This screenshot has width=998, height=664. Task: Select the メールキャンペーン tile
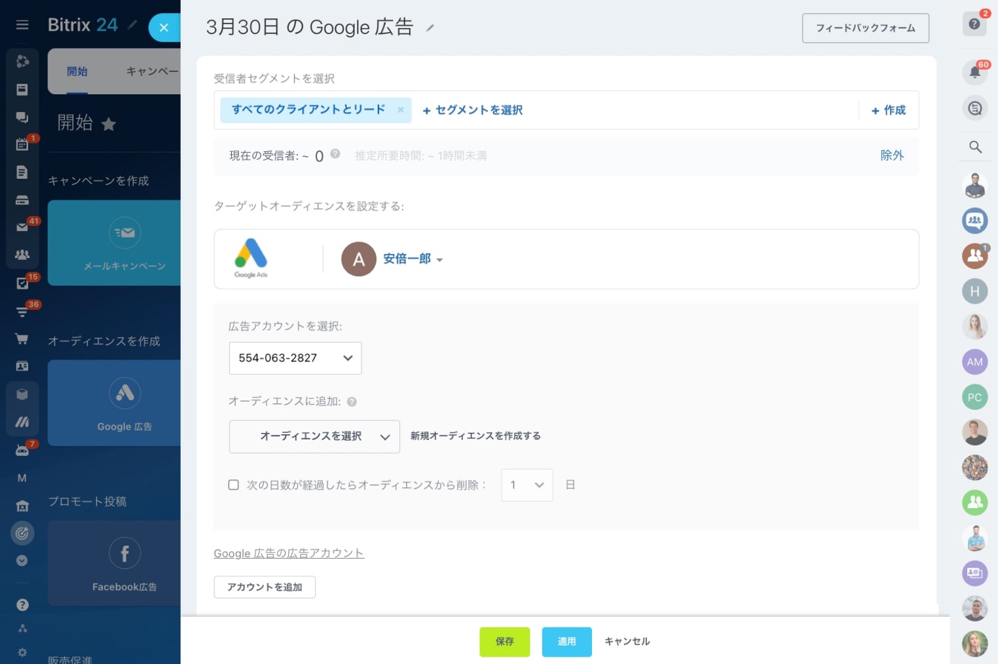(x=114, y=243)
